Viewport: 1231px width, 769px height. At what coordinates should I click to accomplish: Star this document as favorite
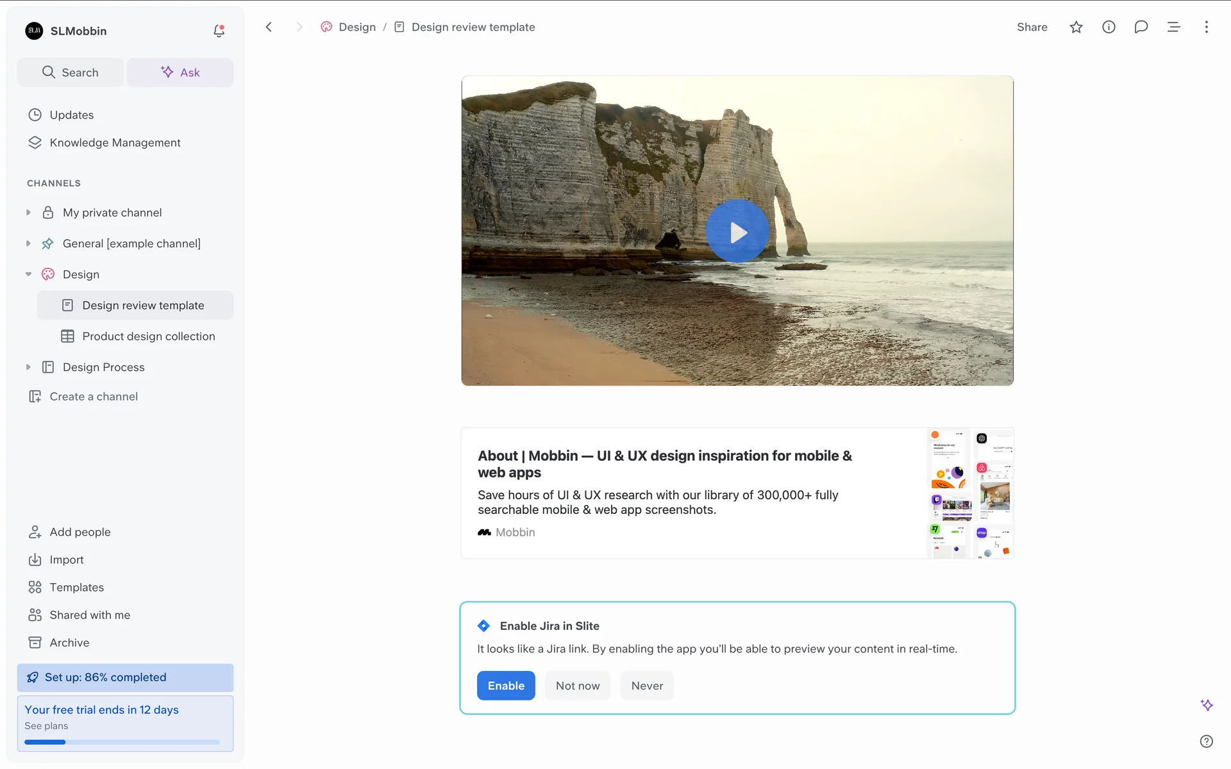coord(1076,27)
